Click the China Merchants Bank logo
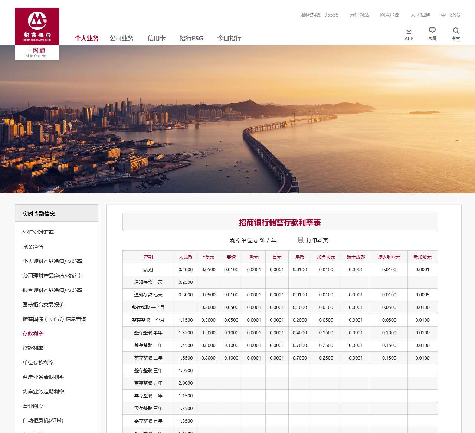Screen dimensions: 475x433 point(37,26)
